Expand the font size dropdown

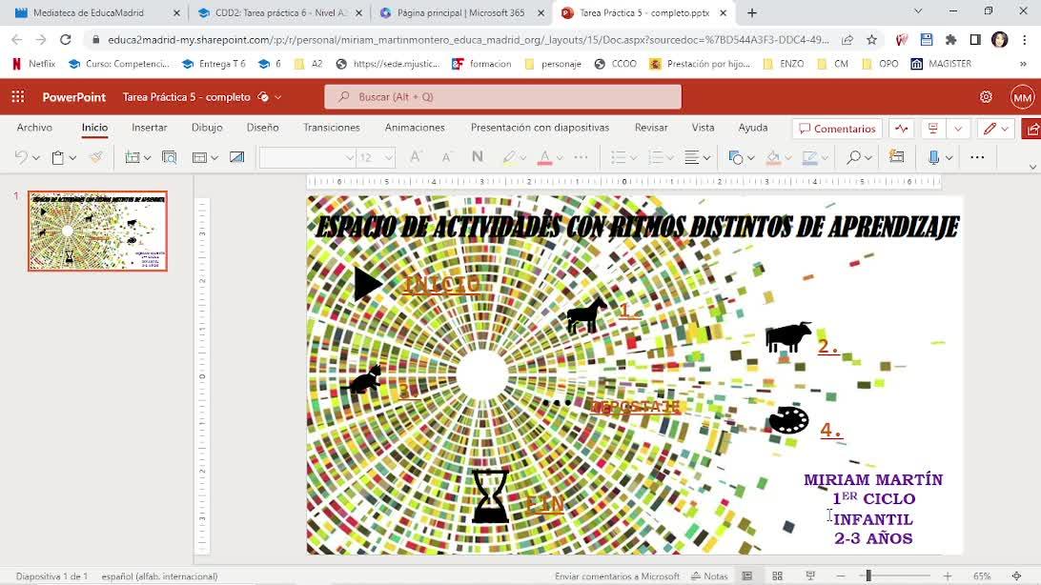tap(389, 157)
